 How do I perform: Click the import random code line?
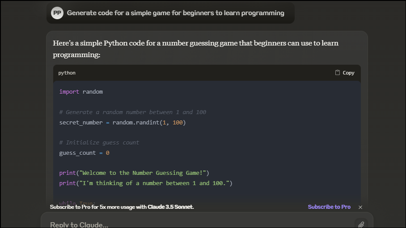(x=81, y=92)
